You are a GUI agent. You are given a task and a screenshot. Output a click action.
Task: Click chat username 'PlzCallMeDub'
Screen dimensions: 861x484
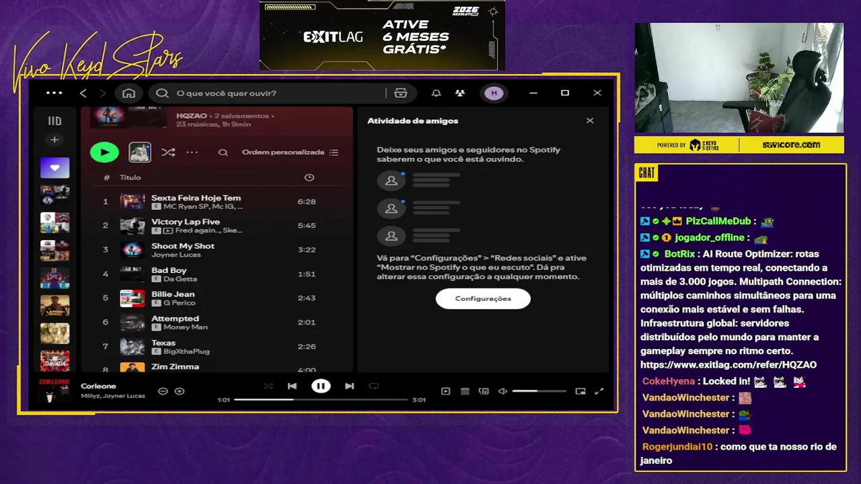coord(718,222)
